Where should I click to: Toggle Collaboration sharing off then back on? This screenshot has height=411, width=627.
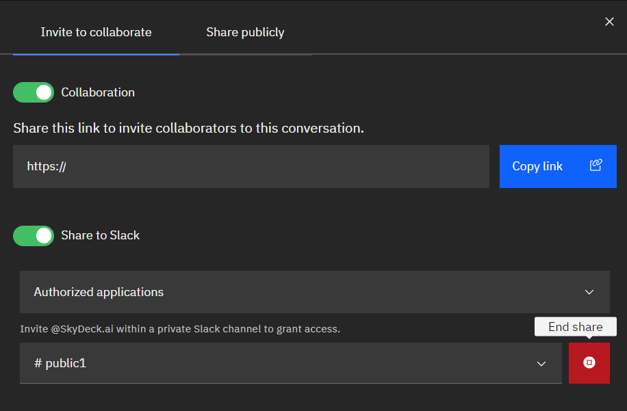pyautogui.click(x=33, y=92)
